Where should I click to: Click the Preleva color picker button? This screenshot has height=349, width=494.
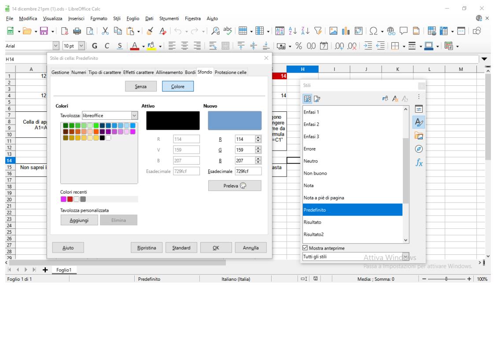(234, 186)
